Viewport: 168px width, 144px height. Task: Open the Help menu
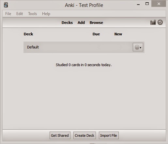click(x=46, y=14)
